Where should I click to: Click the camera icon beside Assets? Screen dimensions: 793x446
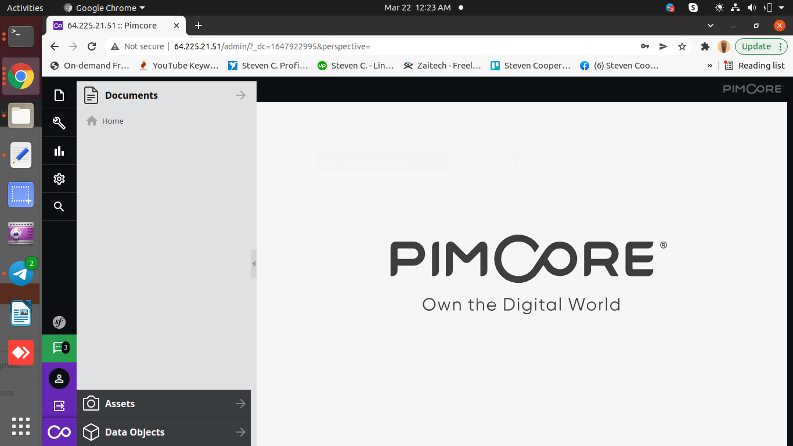pos(91,404)
